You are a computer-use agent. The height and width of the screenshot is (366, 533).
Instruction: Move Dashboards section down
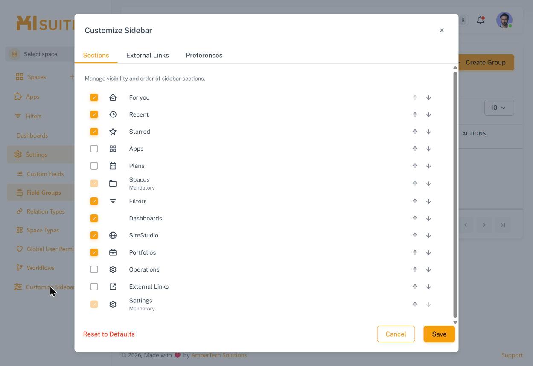click(428, 218)
